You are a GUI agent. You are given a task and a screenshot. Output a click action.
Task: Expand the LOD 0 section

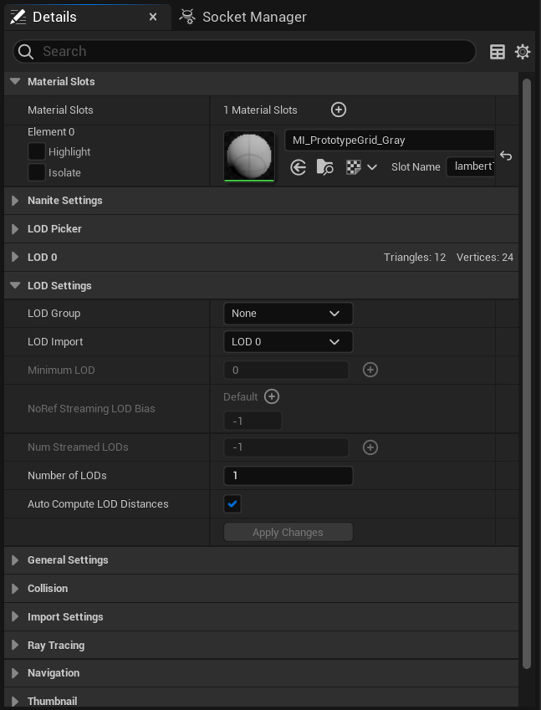coord(15,257)
